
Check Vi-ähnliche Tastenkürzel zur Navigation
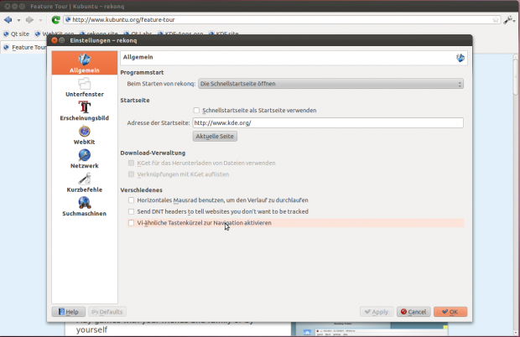(x=130, y=223)
